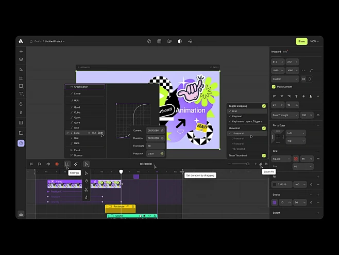Click the Share button
The image size is (339, 255).
pyautogui.click(x=301, y=41)
